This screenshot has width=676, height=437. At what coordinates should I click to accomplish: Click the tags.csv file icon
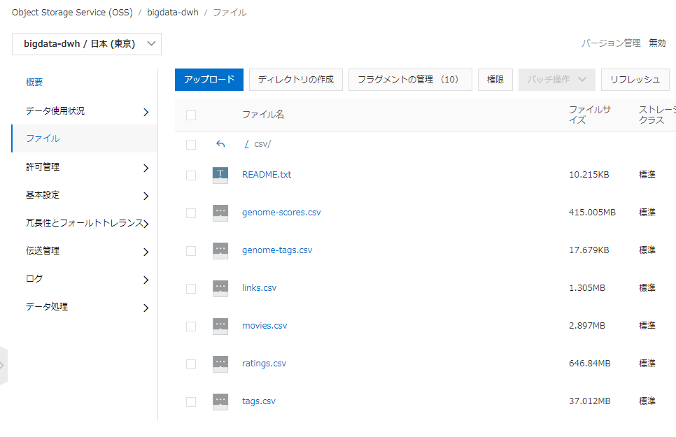coord(220,401)
